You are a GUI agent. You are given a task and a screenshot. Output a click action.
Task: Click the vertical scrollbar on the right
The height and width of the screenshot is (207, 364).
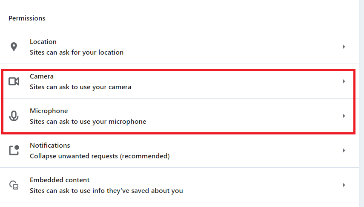361,102
